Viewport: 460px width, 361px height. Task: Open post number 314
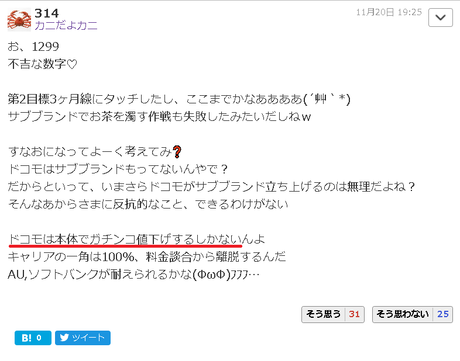tap(47, 13)
